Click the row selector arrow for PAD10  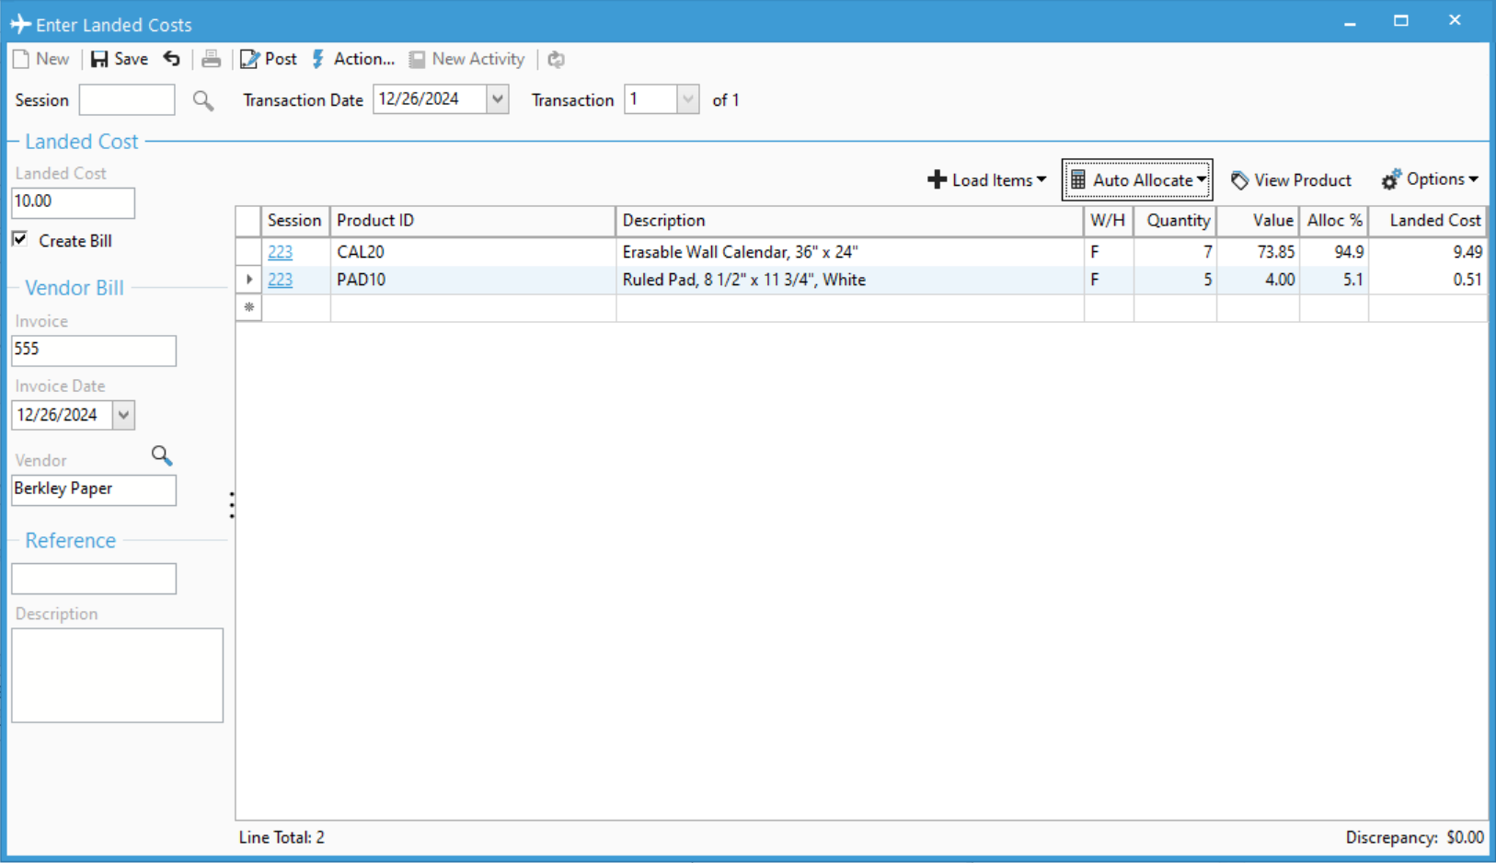pos(248,280)
